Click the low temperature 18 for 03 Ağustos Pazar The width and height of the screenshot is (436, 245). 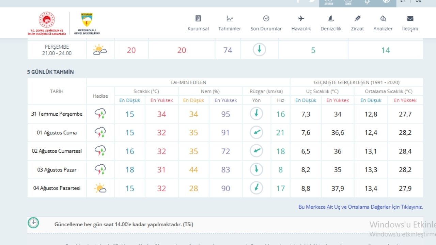(130, 170)
